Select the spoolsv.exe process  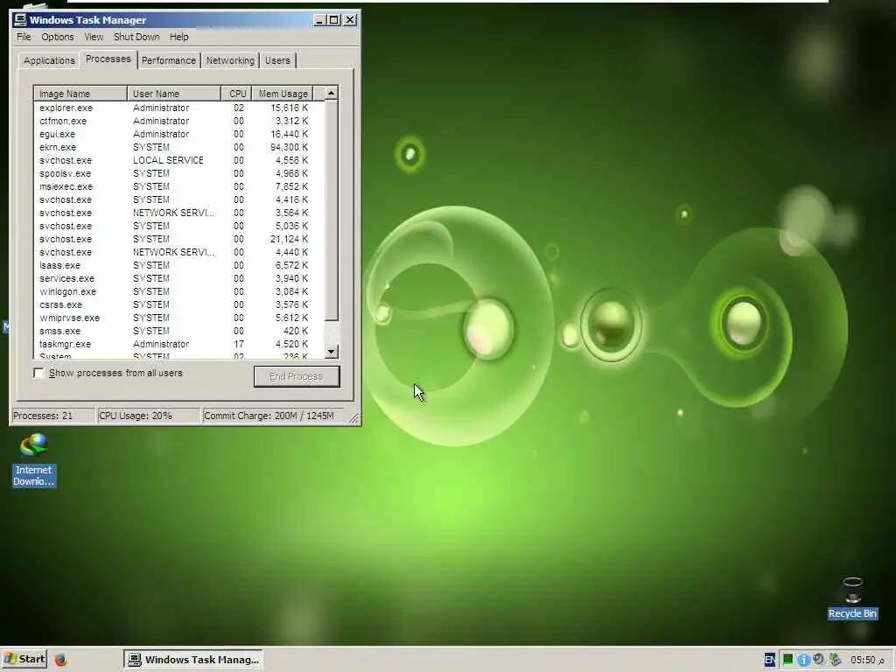(178, 174)
